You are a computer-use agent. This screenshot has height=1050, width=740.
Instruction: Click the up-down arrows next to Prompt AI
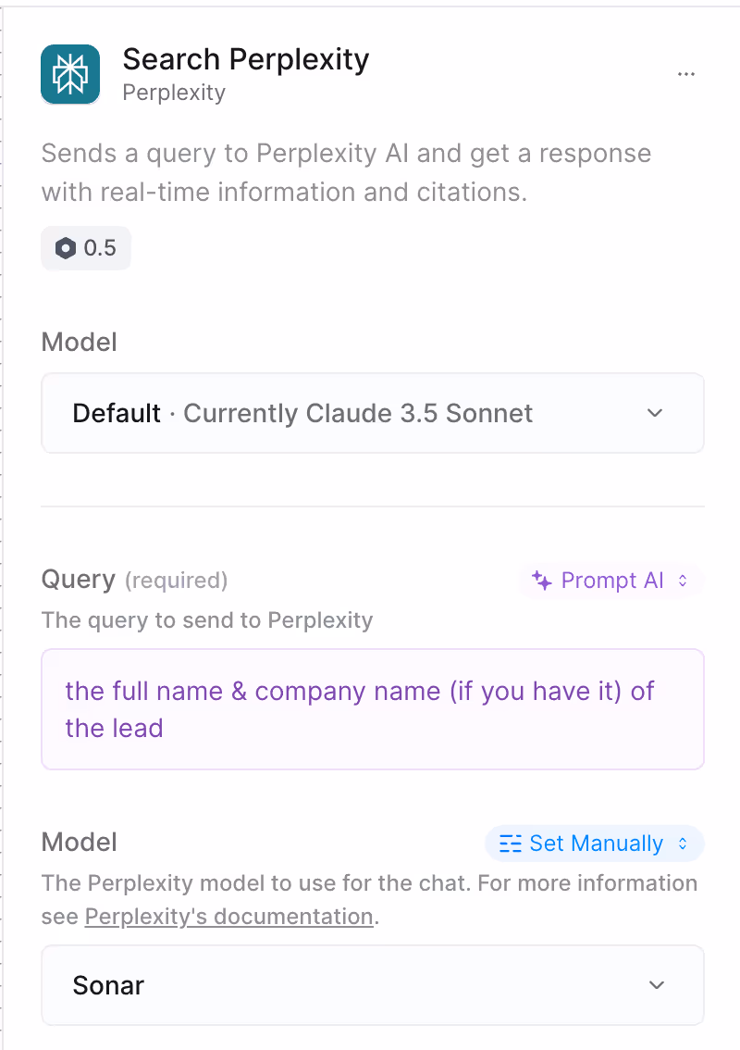683,580
